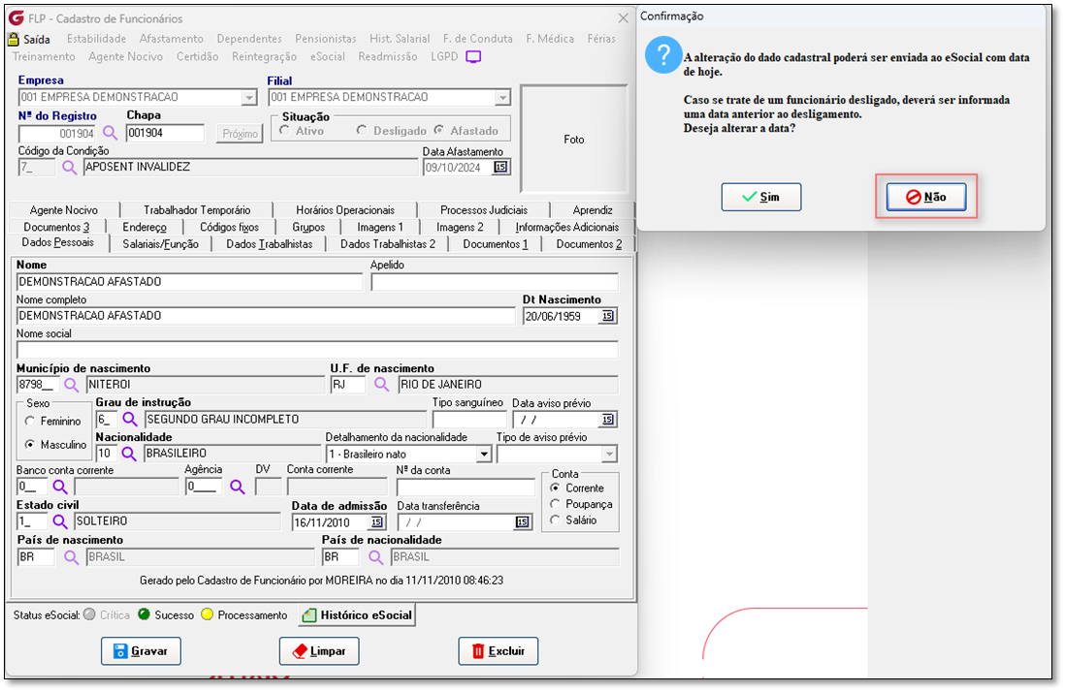Open the eSocial menu item
Viewport: 1065px width, 692px height.
click(x=328, y=57)
